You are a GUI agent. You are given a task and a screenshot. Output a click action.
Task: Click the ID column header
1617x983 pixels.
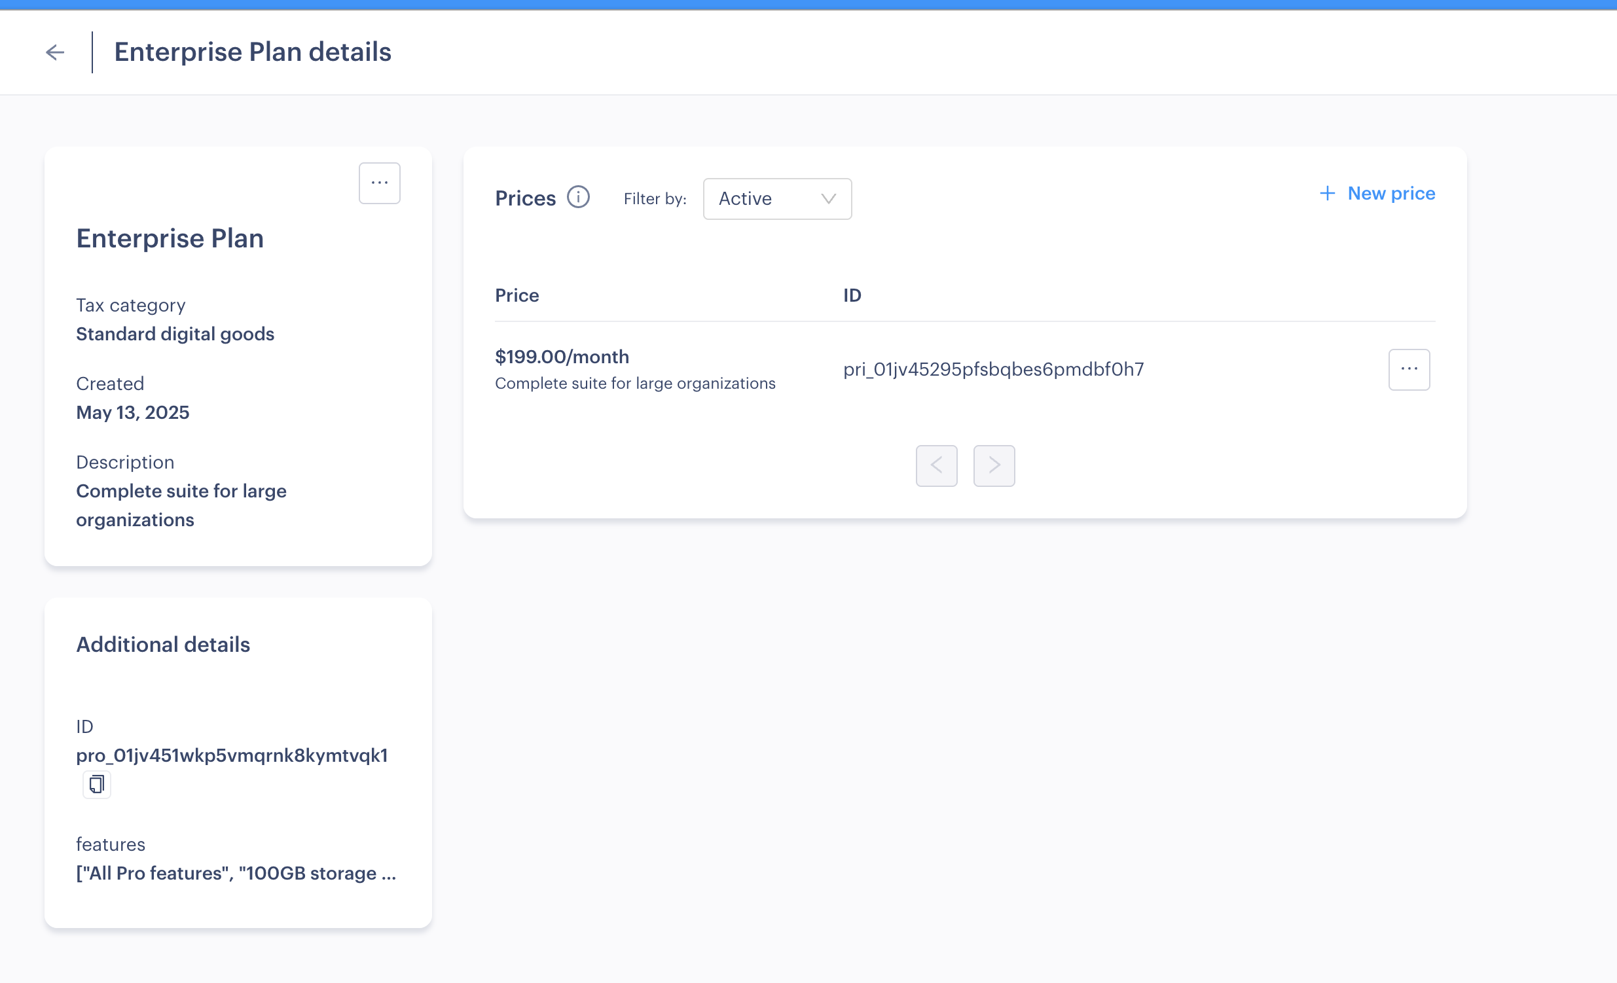[x=852, y=295]
